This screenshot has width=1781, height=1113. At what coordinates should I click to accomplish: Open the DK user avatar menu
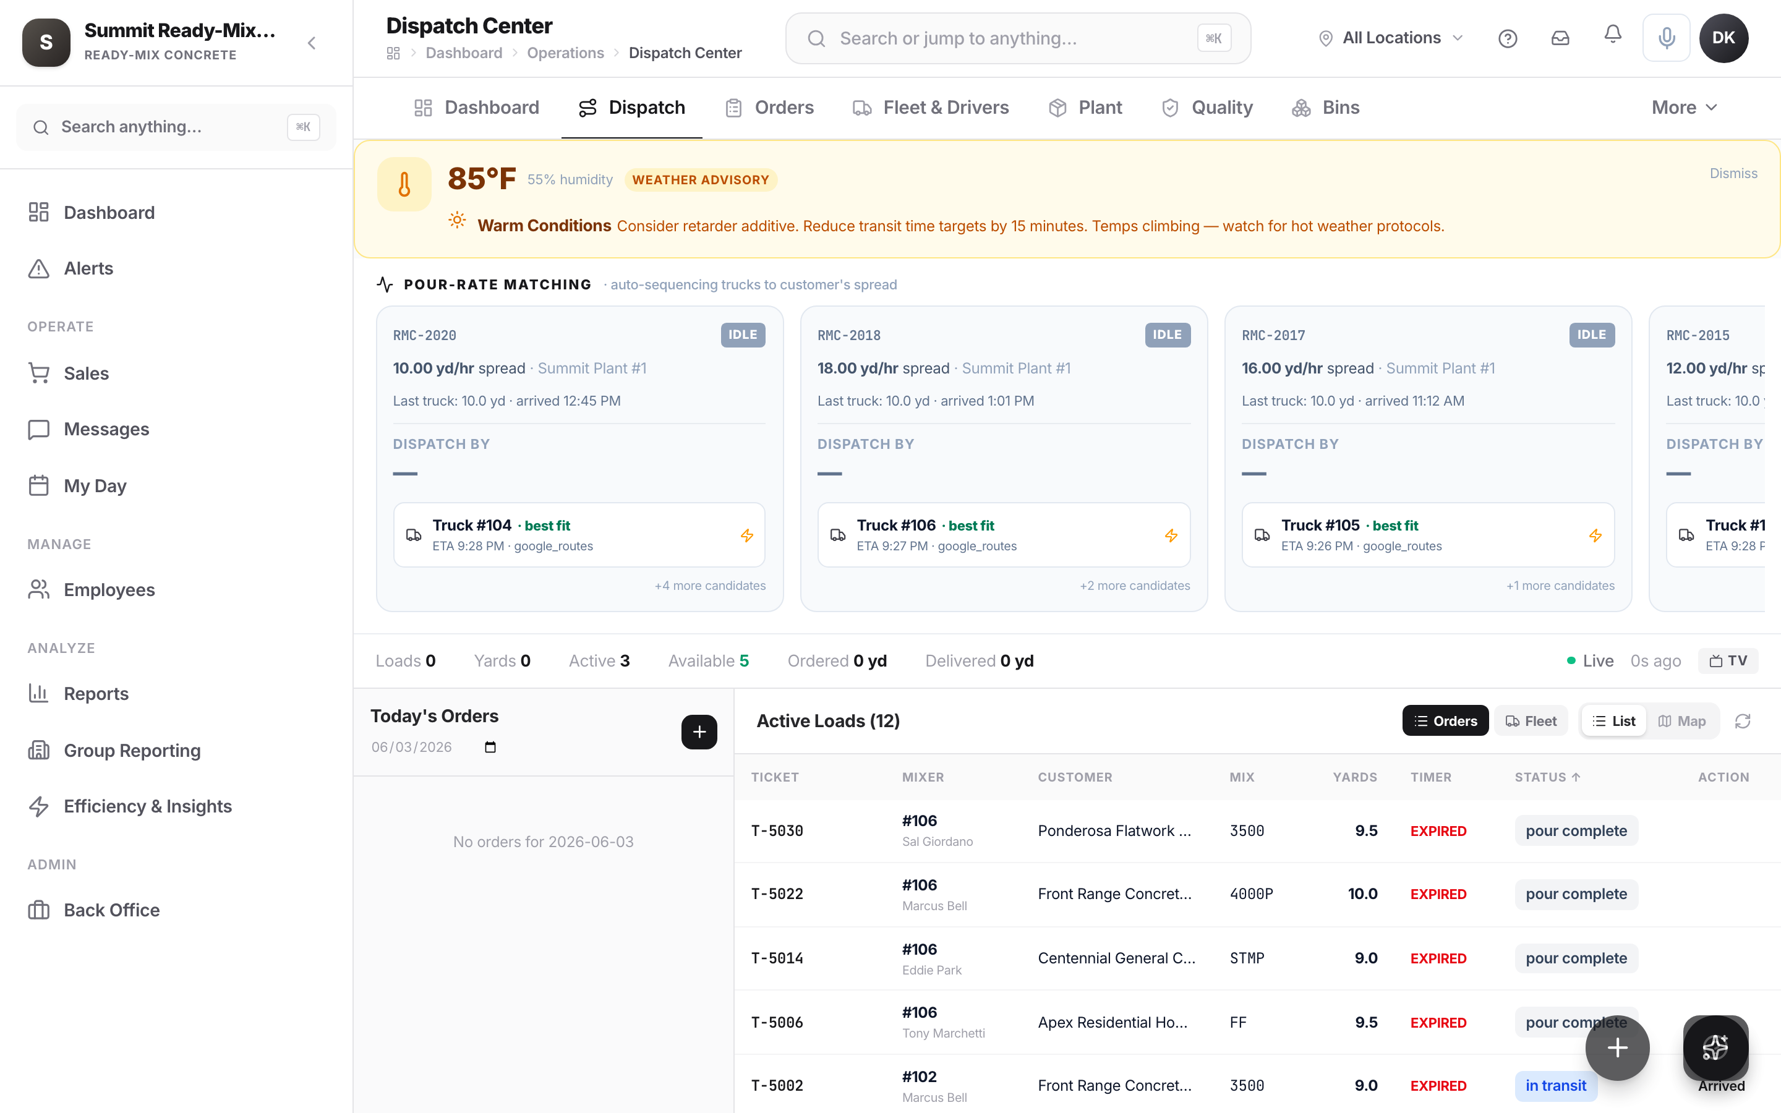point(1723,38)
